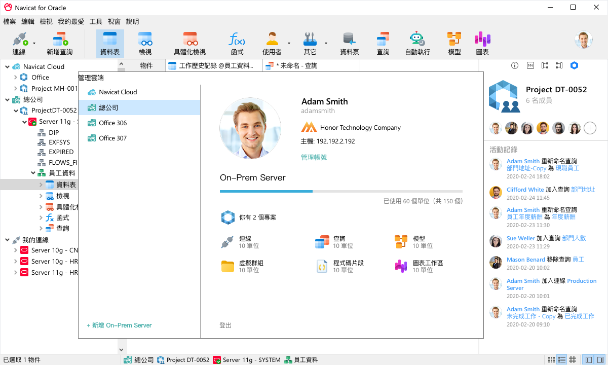Open the 檔案 menu
Viewport: 608px width, 365px height.
click(x=10, y=22)
